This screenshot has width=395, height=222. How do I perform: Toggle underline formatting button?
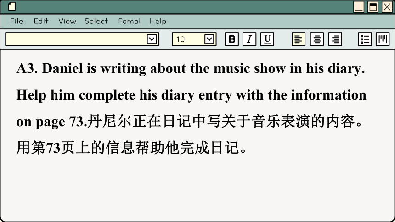pos(267,39)
